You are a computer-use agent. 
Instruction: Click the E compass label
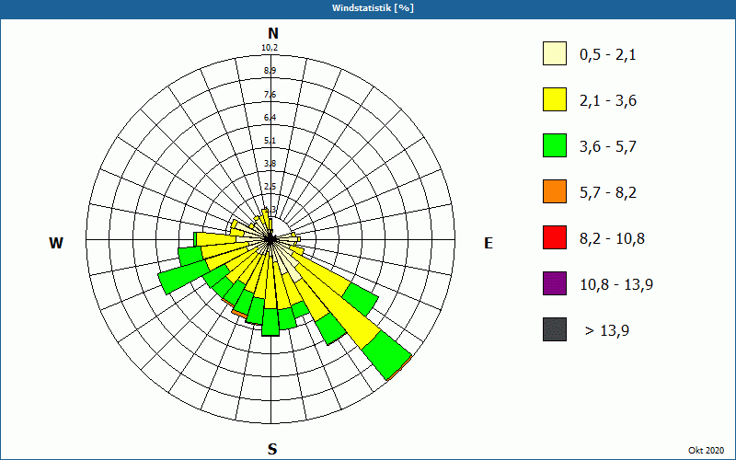click(489, 243)
